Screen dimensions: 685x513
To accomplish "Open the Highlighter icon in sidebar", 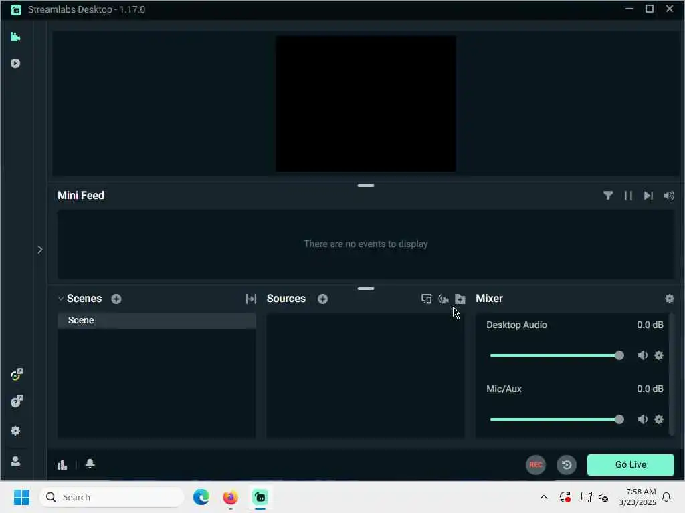I will (15, 63).
